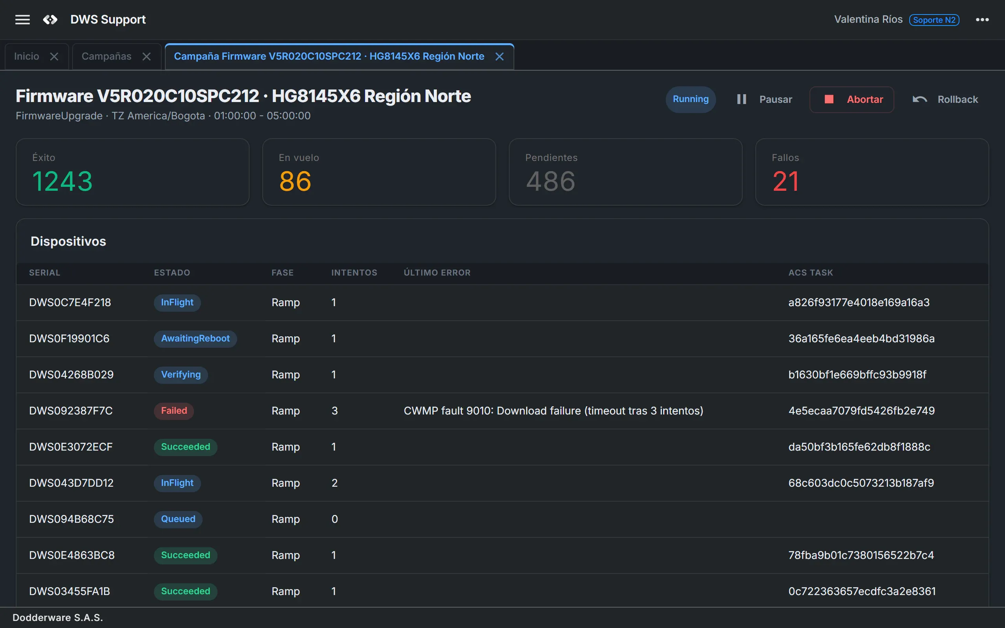Click the CWMP fault 9010 error message

point(554,411)
